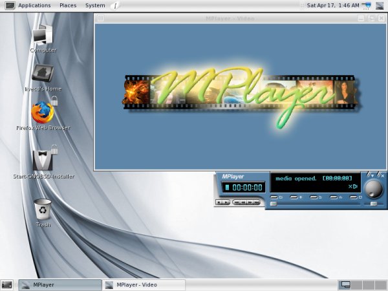Switch to MPlayer - Video in taskbar
388x291 pixels.
(x=144, y=285)
